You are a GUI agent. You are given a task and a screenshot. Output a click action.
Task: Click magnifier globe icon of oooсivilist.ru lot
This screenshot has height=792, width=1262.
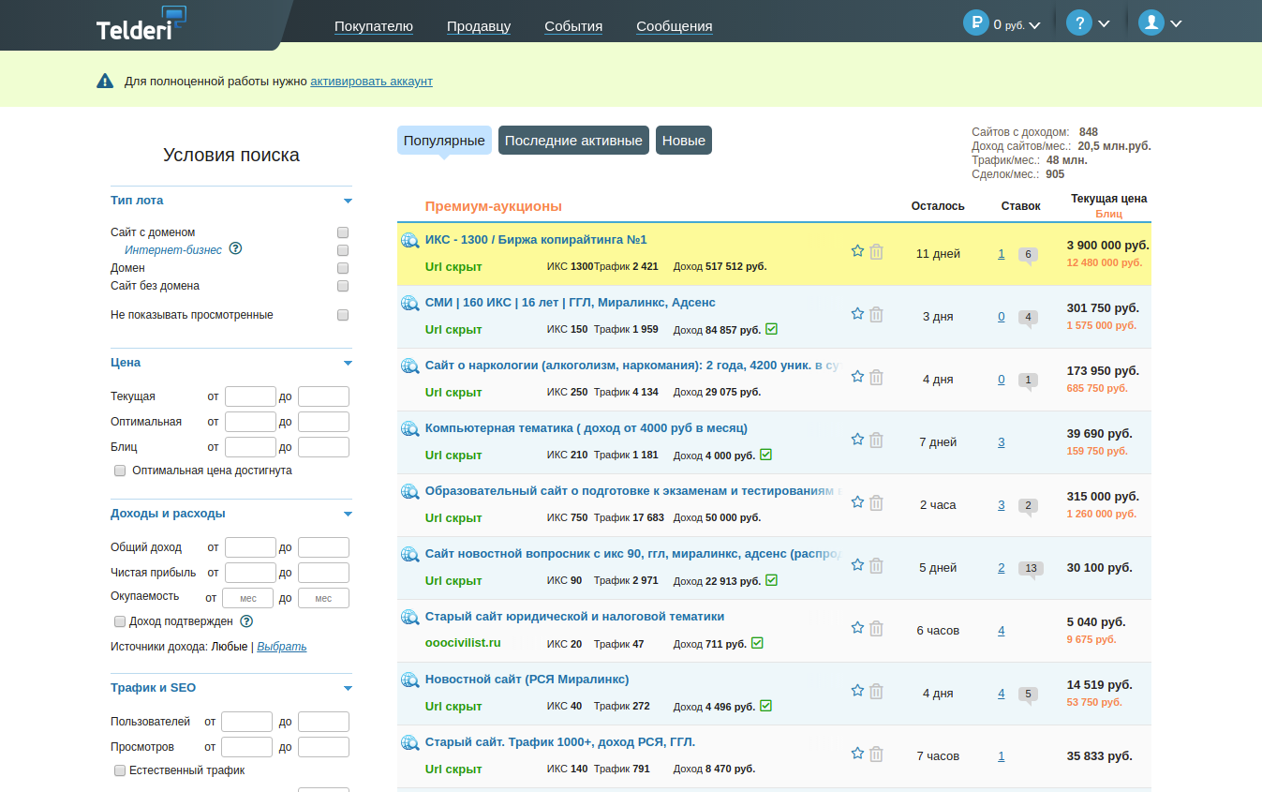click(x=410, y=617)
